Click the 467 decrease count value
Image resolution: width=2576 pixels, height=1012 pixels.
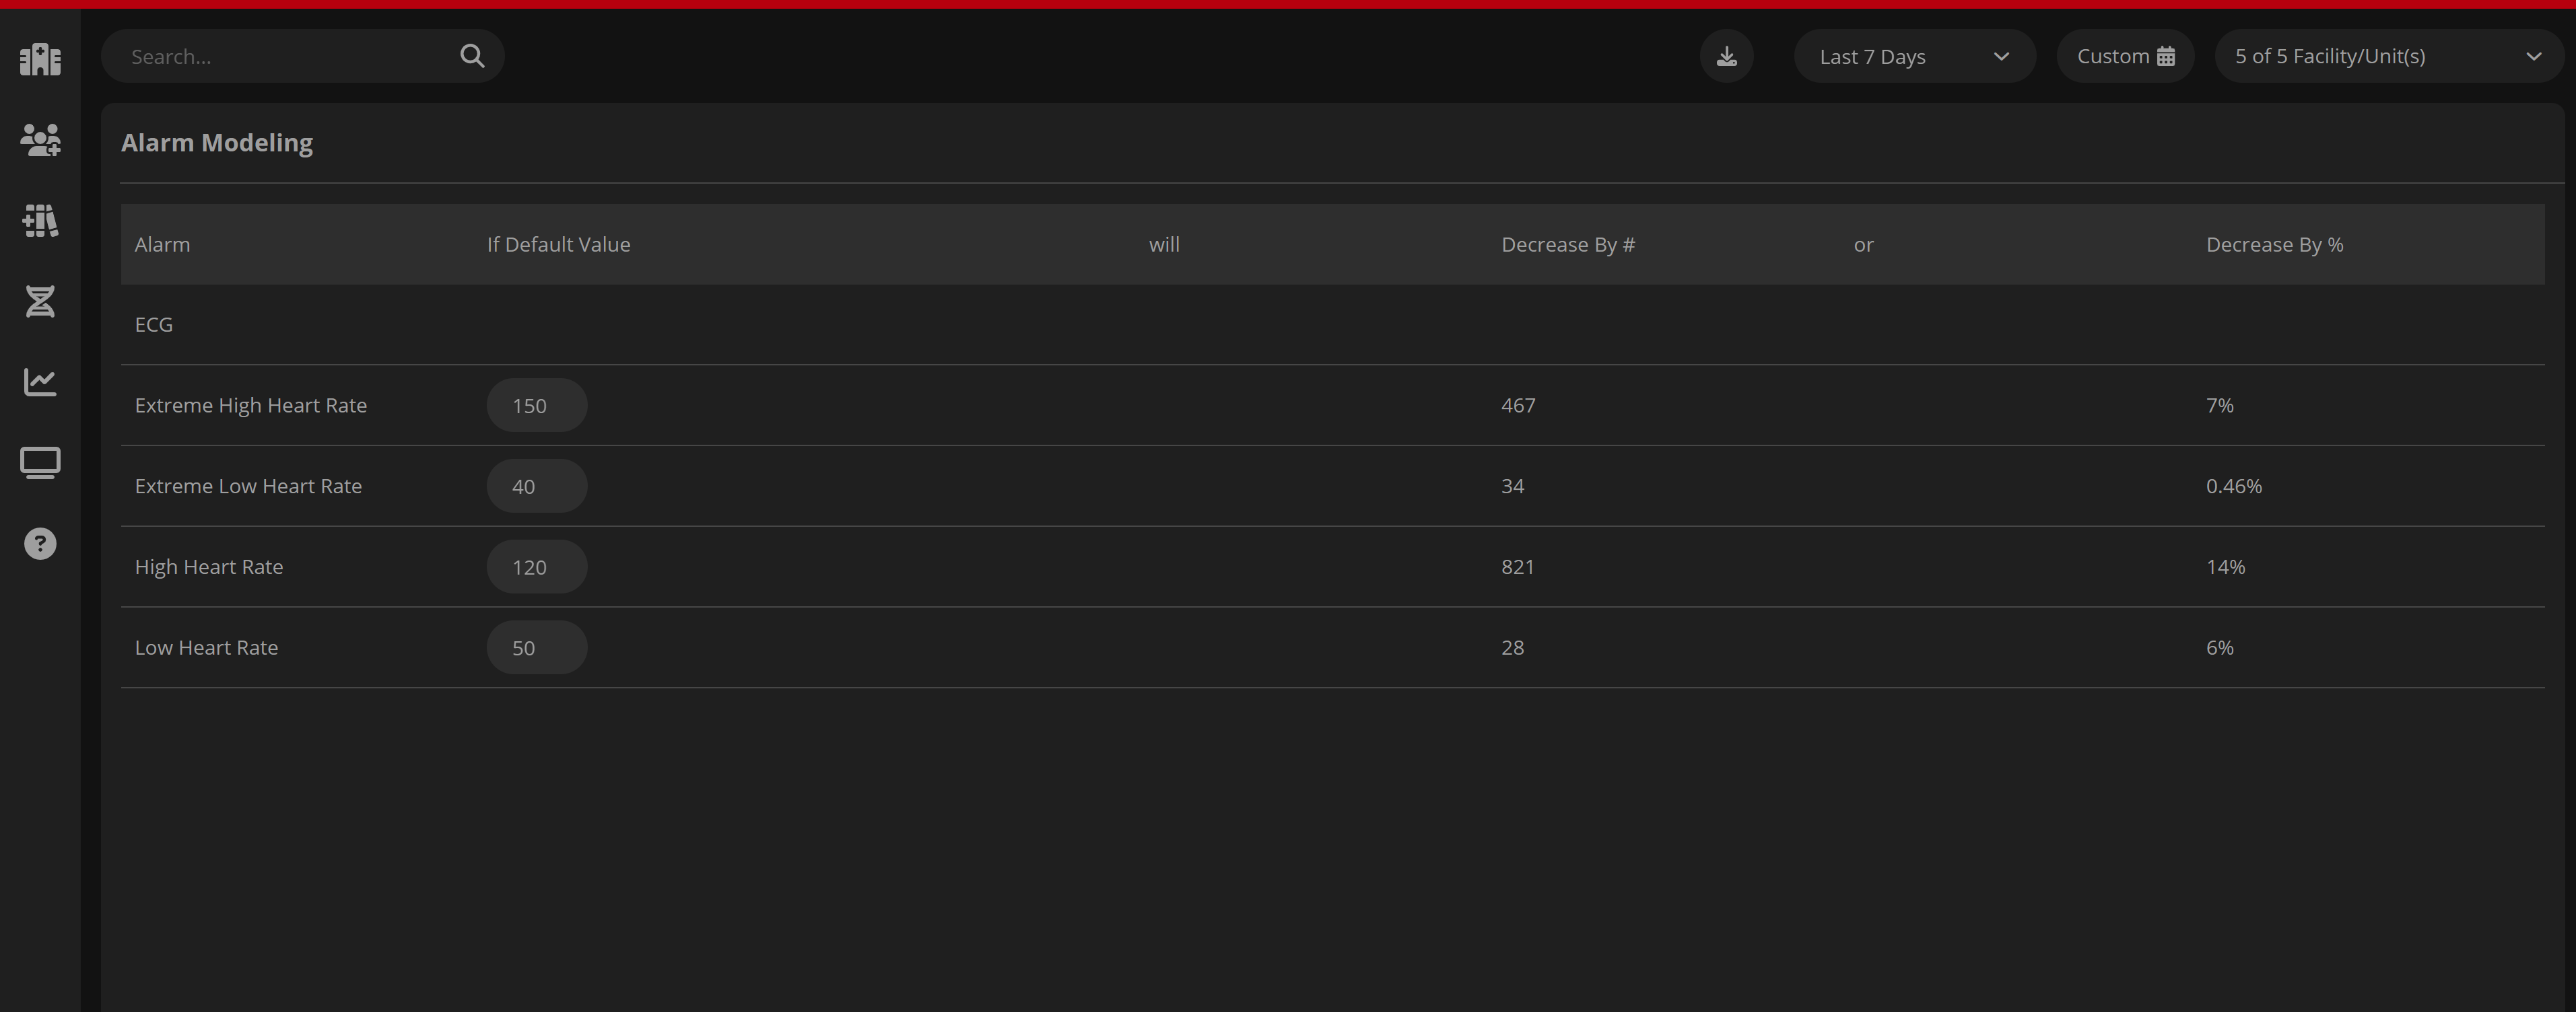1518,406
